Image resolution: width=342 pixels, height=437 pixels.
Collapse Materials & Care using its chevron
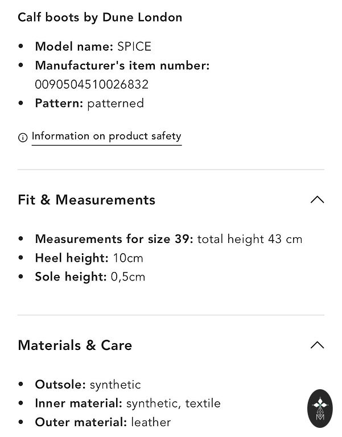click(317, 345)
